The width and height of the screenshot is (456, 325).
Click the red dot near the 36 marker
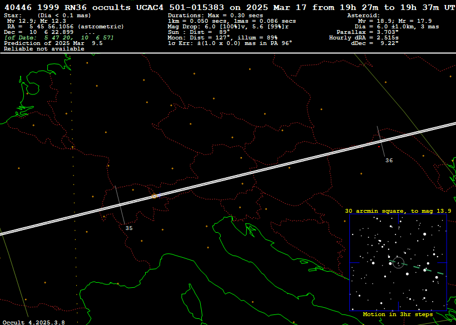coord(379,147)
